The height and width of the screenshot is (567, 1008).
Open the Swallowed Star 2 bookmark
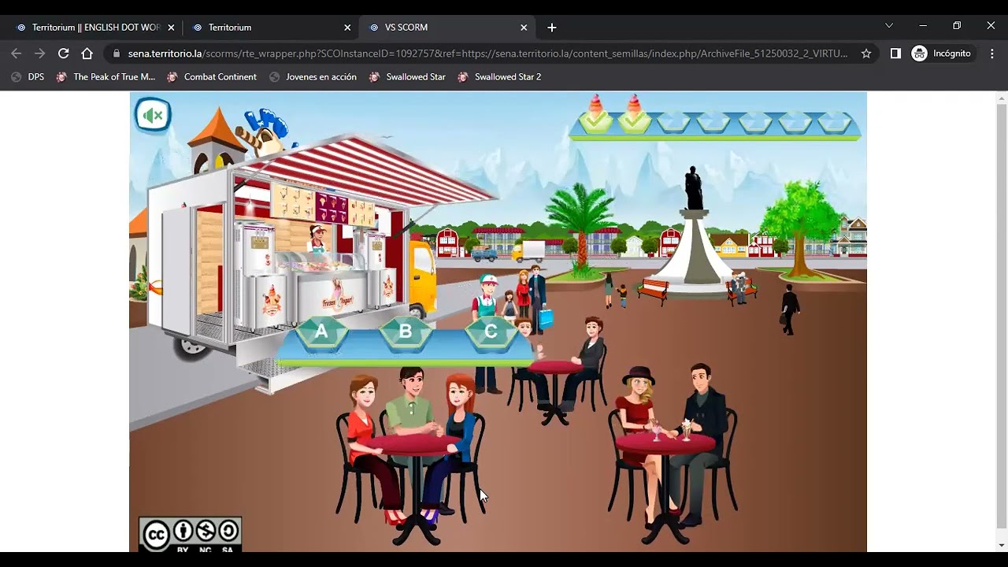(x=499, y=77)
